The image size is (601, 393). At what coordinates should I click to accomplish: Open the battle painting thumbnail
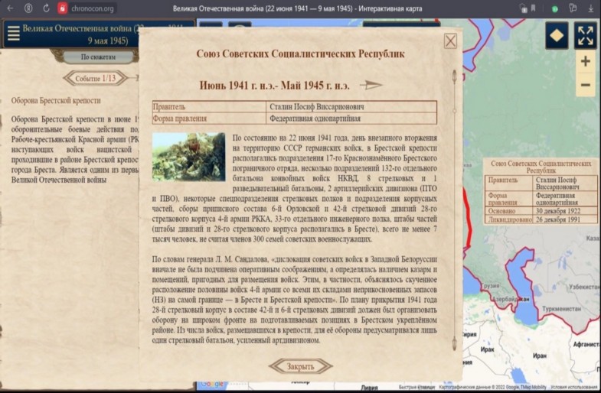188,156
